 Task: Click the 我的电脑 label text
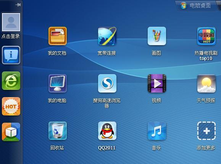pyautogui.click(x=57, y=101)
